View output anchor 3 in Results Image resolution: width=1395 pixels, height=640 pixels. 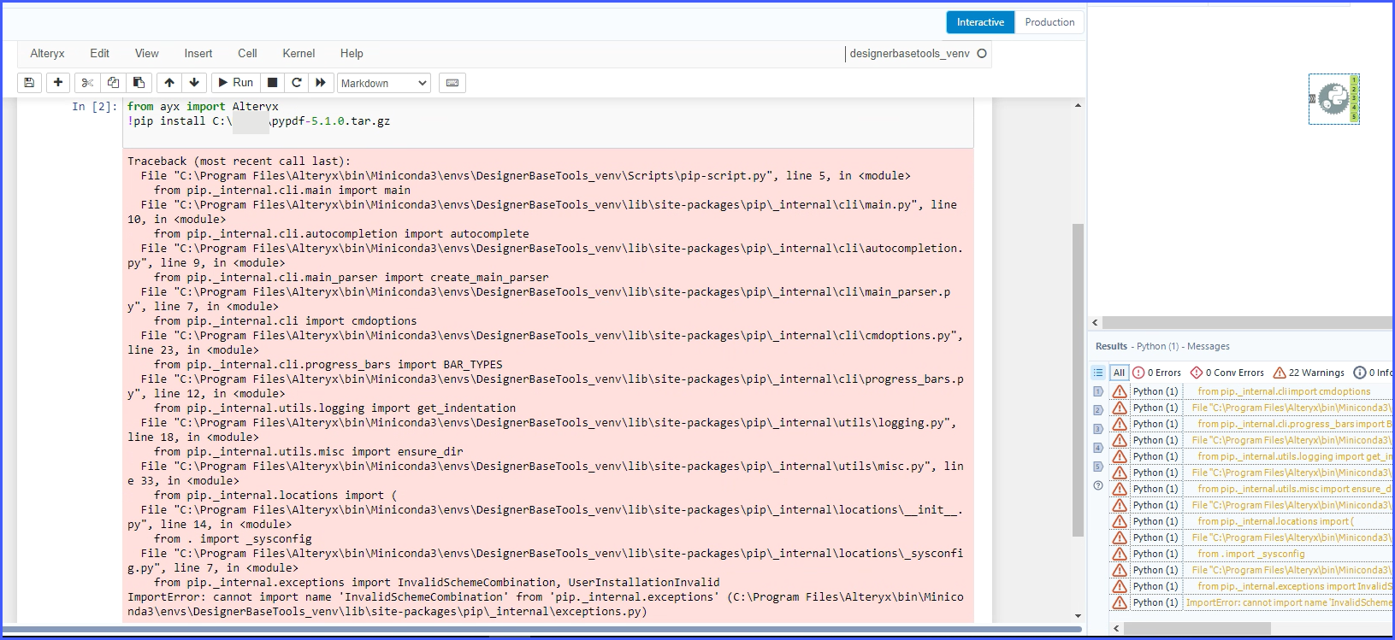[1098, 429]
